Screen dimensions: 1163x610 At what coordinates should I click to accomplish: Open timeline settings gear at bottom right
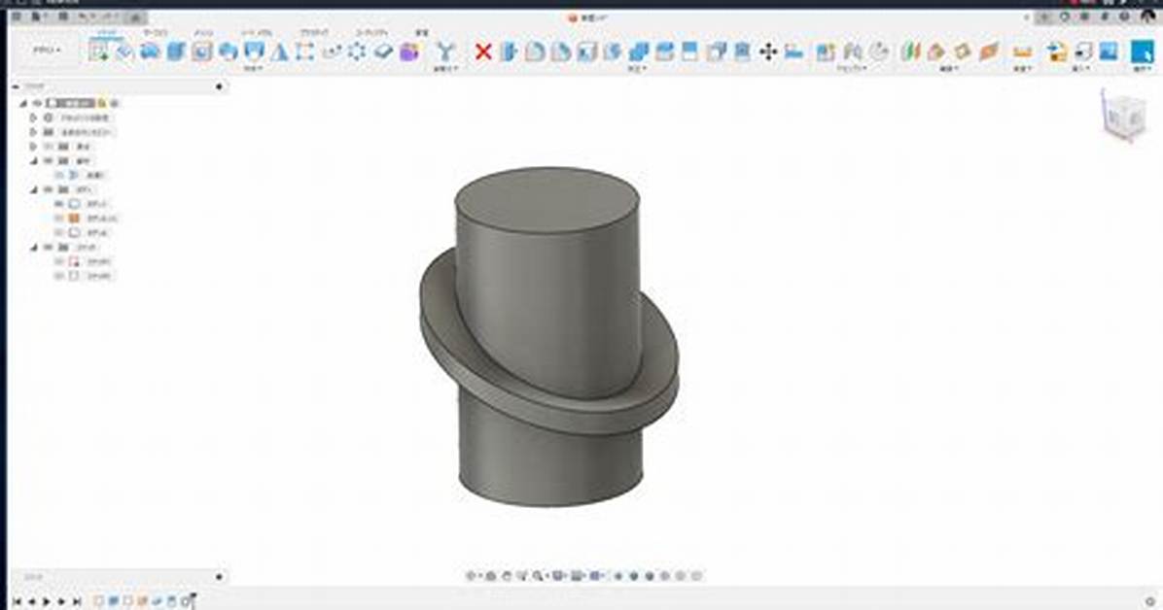coord(1150,601)
